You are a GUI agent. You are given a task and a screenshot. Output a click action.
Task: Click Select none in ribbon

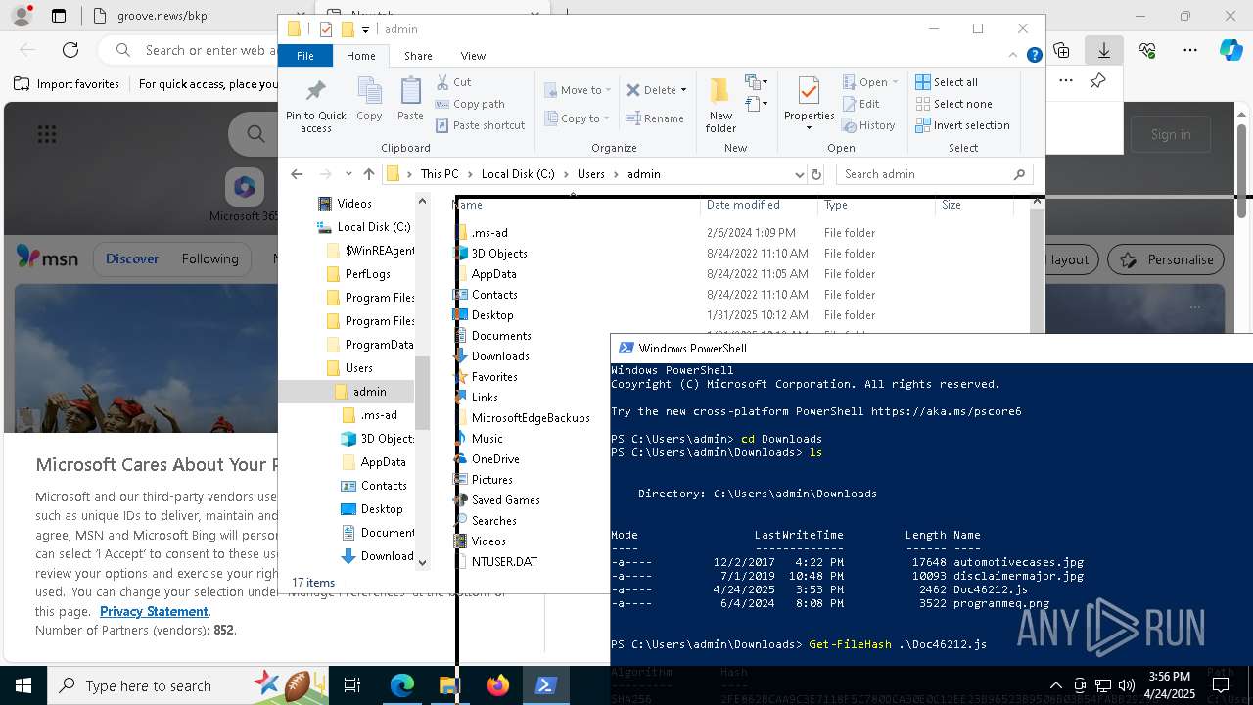point(953,104)
